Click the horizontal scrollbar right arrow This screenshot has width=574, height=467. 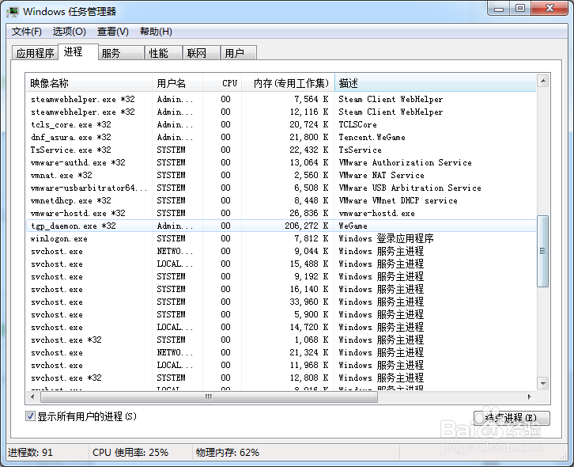(529, 397)
